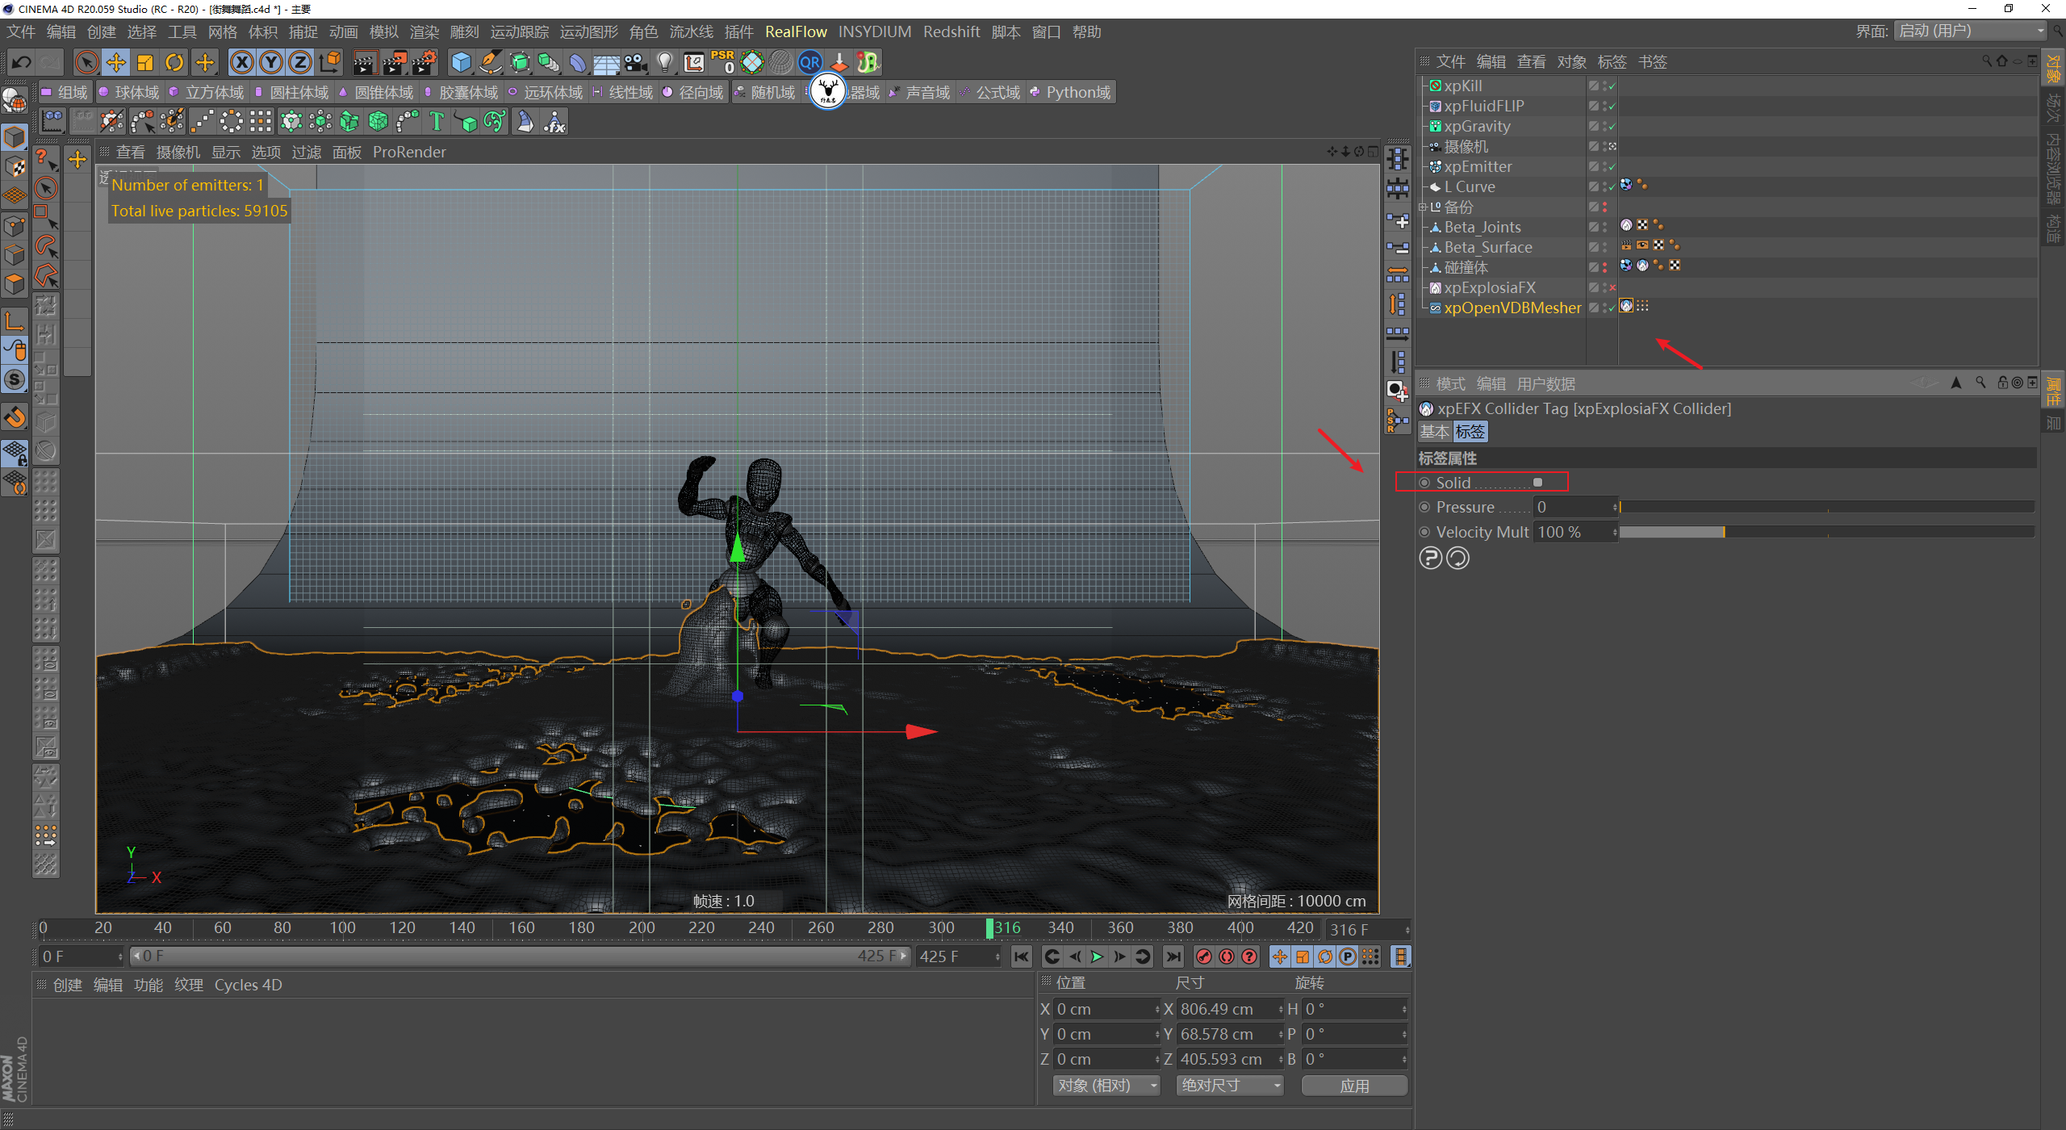Toggle the X-axis lock icon
Screen dimensions: 2066x1130
(x=241, y=62)
